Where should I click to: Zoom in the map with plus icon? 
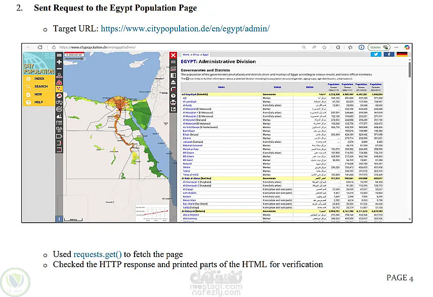click(x=59, y=62)
